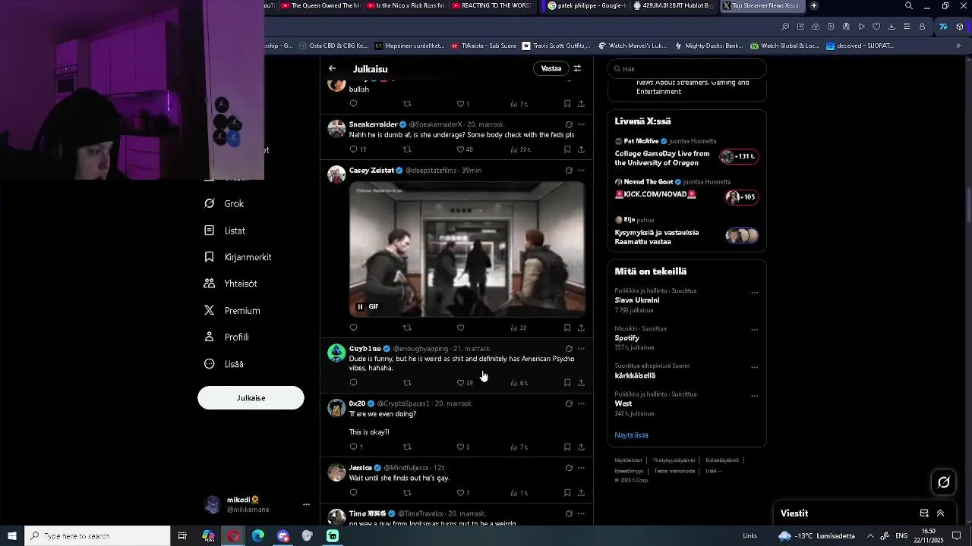Image resolution: width=972 pixels, height=546 pixels.
Task: Open Opera browser from the taskbar
Action: [x=233, y=536]
